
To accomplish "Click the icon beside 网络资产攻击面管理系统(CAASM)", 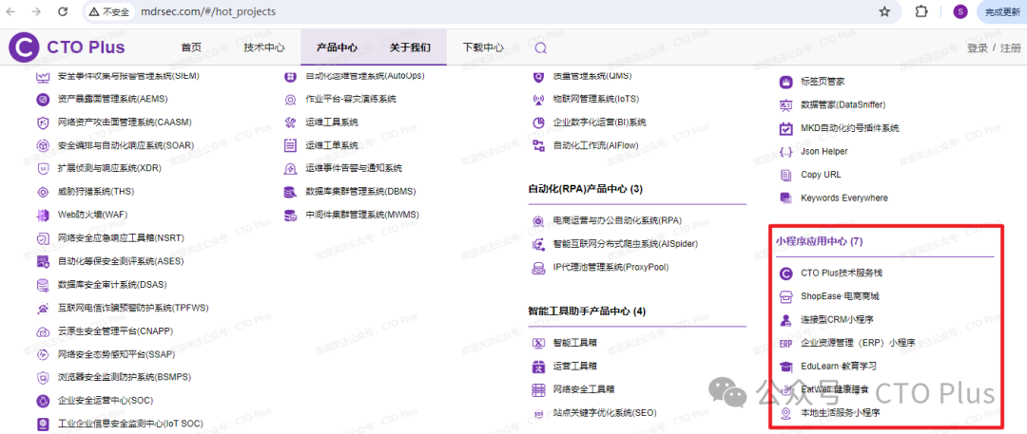I will point(43,122).
